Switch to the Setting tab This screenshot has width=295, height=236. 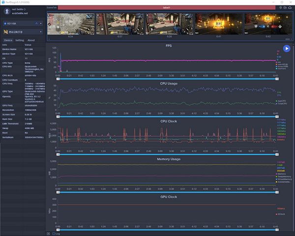20,40
